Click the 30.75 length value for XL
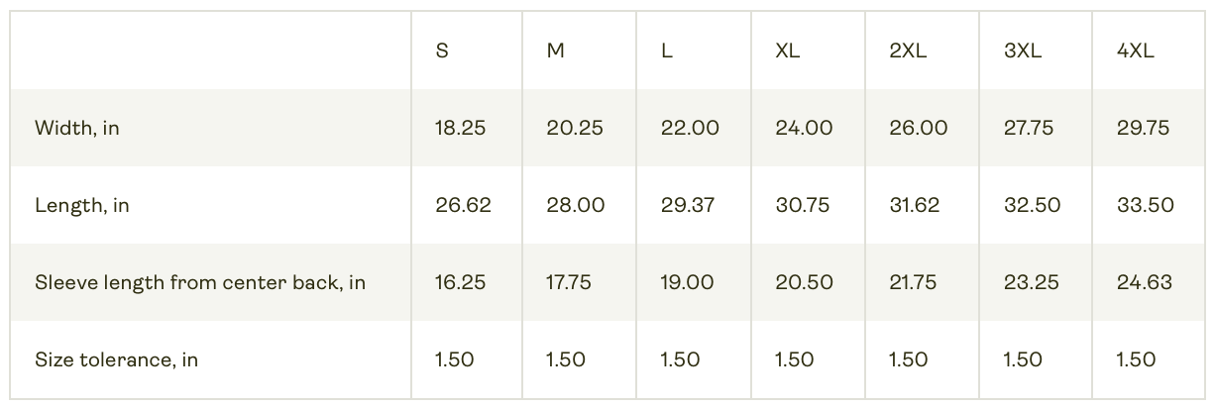Image resolution: width=1215 pixels, height=408 pixels. tap(804, 205)
